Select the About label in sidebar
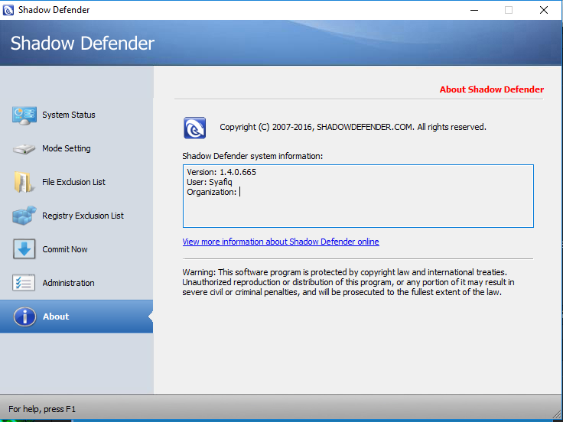Screen dimensions: 563x422 pyautogui.click(x=56, y=316)
